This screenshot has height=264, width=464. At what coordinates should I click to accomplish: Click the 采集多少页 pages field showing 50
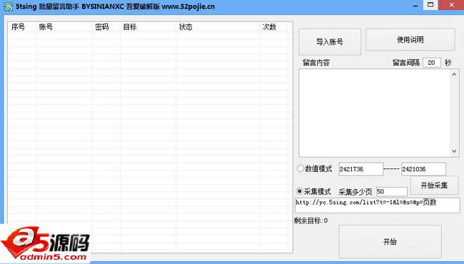tap(392, 191)
